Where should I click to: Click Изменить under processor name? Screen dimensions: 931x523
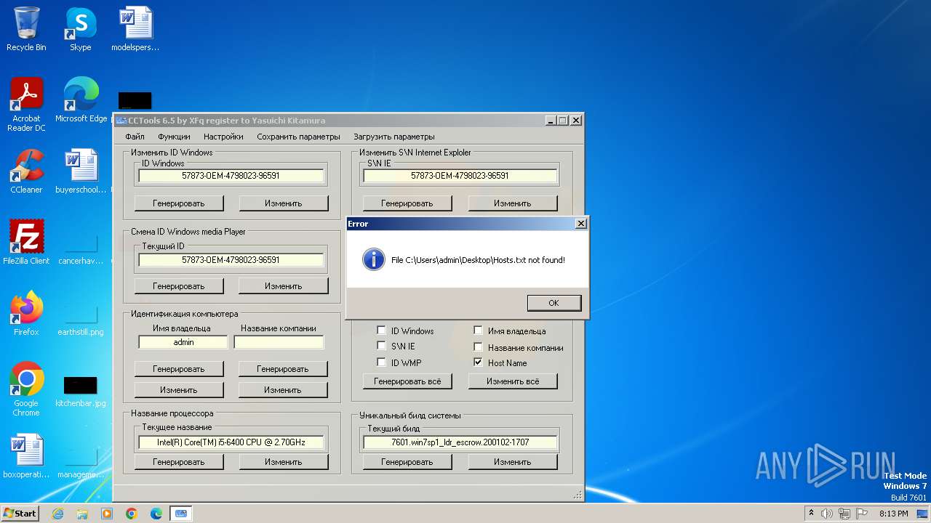pos(284,462)
